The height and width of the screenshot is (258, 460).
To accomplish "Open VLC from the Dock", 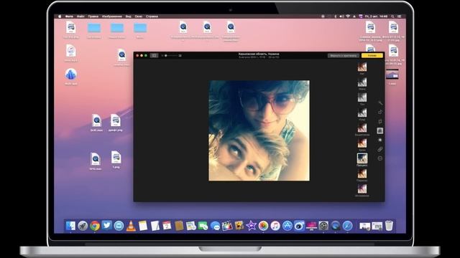I will 131,226.
